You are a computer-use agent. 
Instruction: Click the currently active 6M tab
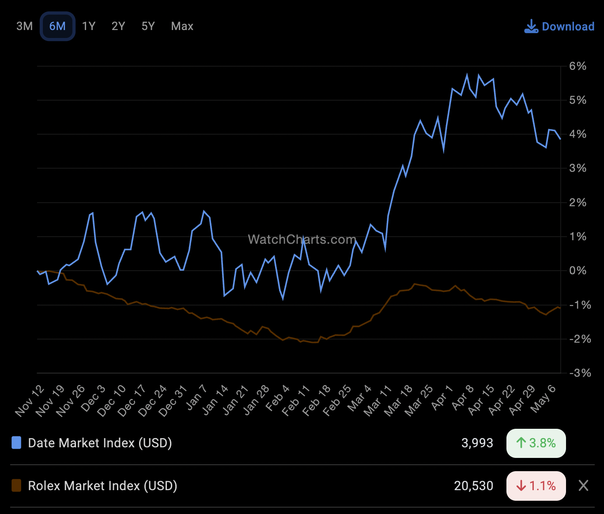point(57,26)
